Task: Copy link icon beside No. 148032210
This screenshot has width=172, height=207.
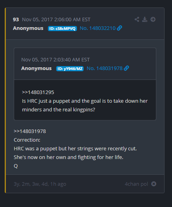Action: pyautogui.click(x=119, y=28)
